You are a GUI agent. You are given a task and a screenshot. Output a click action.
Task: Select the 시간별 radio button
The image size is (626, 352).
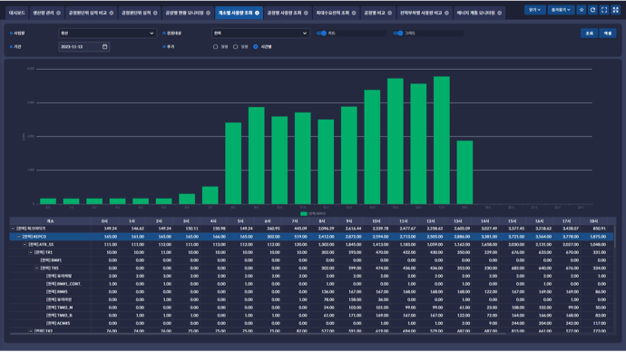click(x=256, y=46)
